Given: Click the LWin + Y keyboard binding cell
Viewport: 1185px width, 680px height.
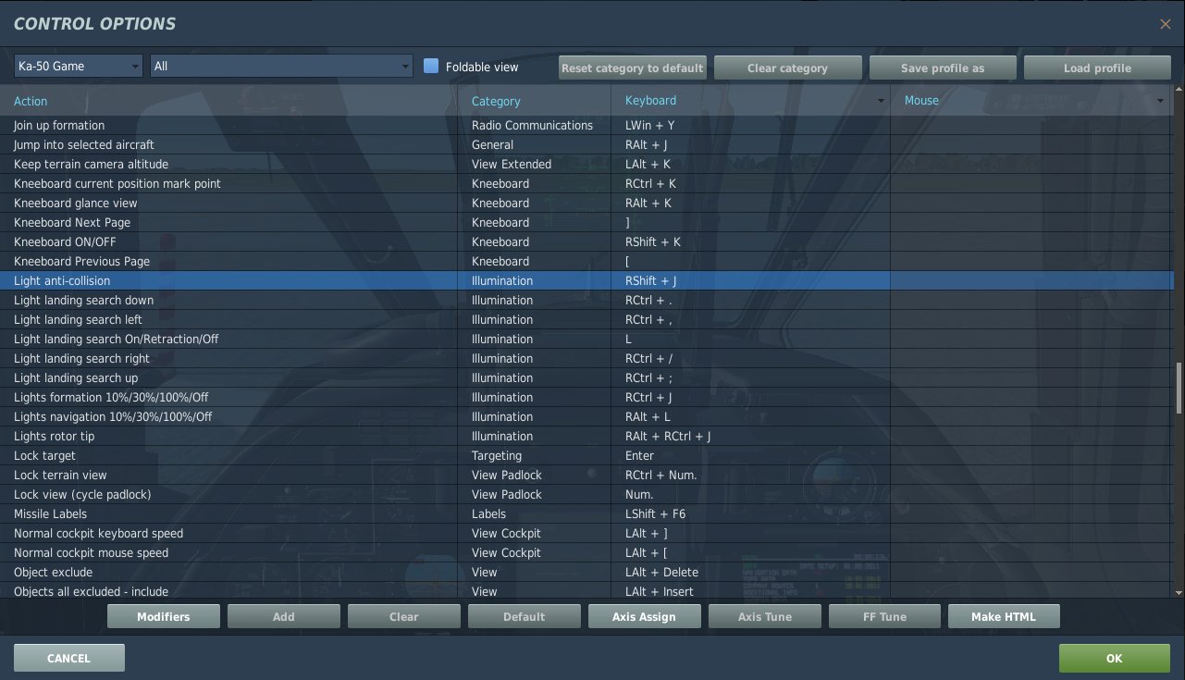Looking at the screenshot, I should click(x=750, y=125).
